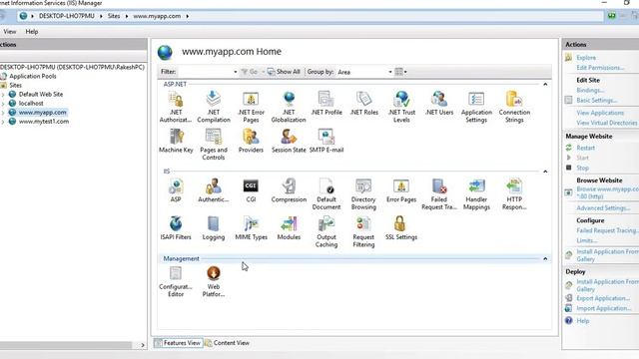This screenshot has width=639, height=359.
Task: Open Logging feature
Action: pos(214,228)
